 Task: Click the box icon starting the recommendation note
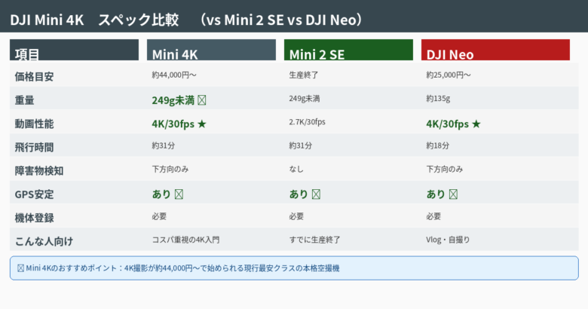(x=20, y=268)
